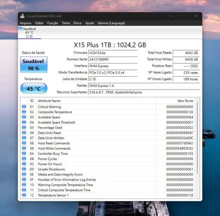Click raw value 0000000094908C
The image size is (220, 216).
coord(180,133)
